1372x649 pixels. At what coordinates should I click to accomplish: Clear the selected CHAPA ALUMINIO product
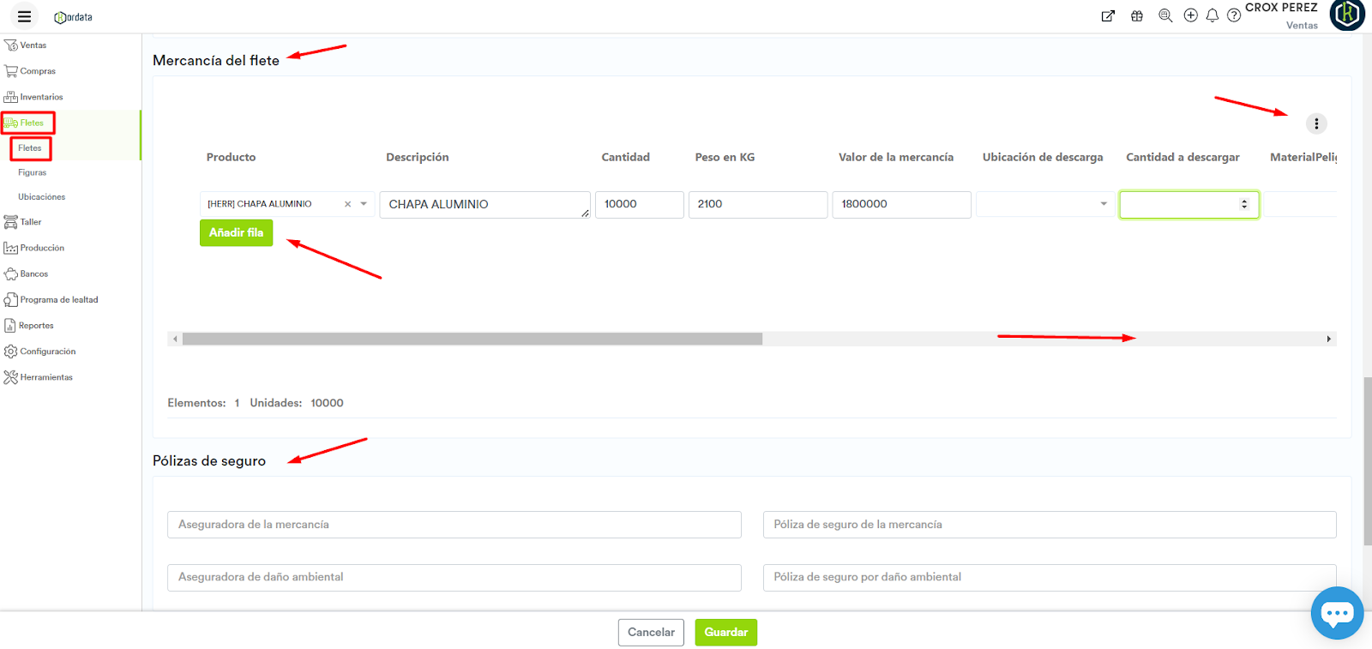coord(347,204)
